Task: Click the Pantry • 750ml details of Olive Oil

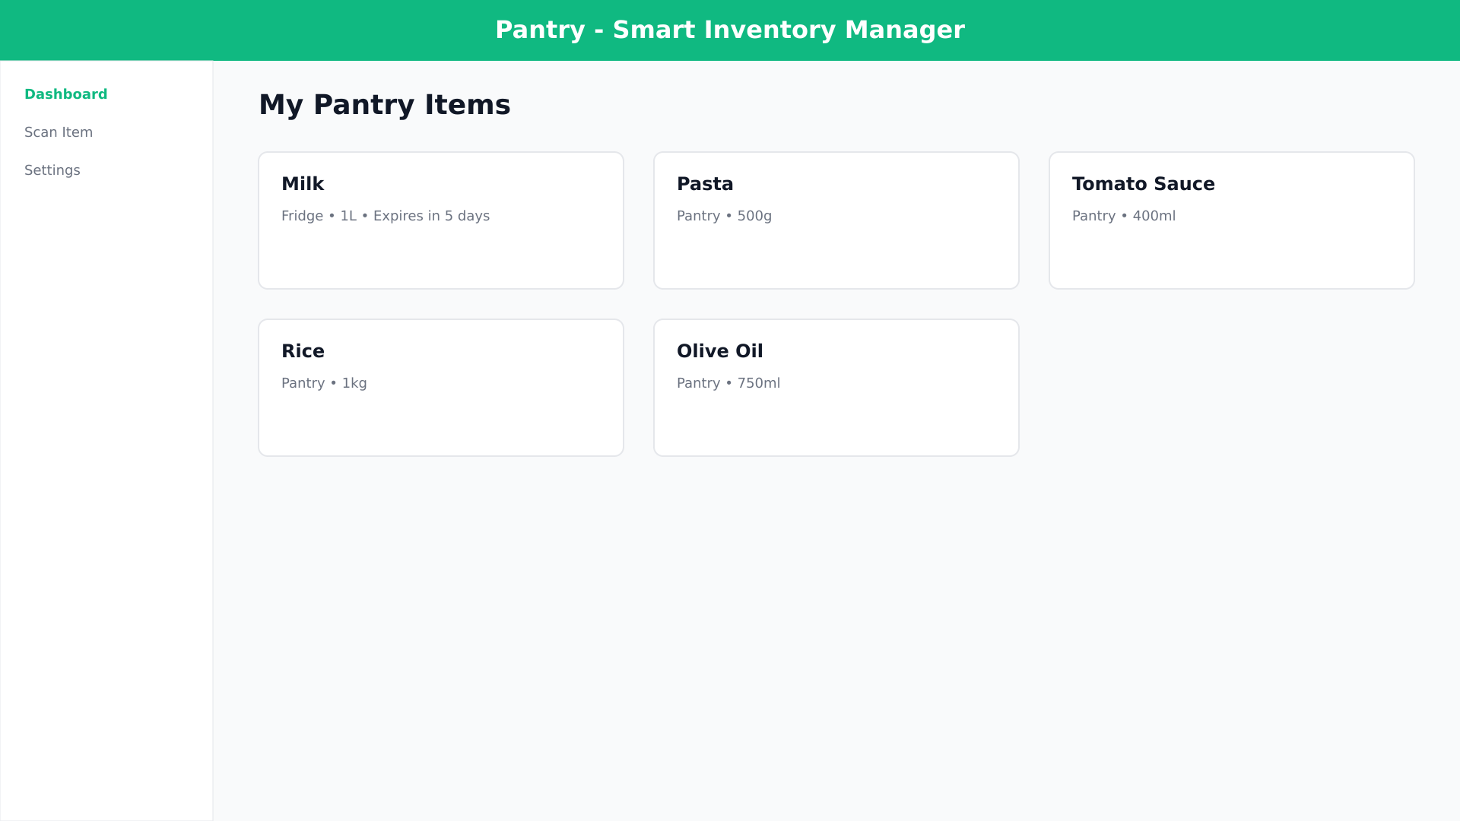Action: [728, 383]
